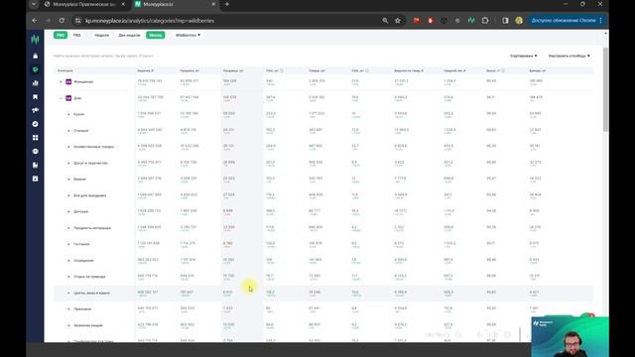Open the Chrome extensions puzzle icon
This screenshot has width=635, height=357.
click(485, 20)
